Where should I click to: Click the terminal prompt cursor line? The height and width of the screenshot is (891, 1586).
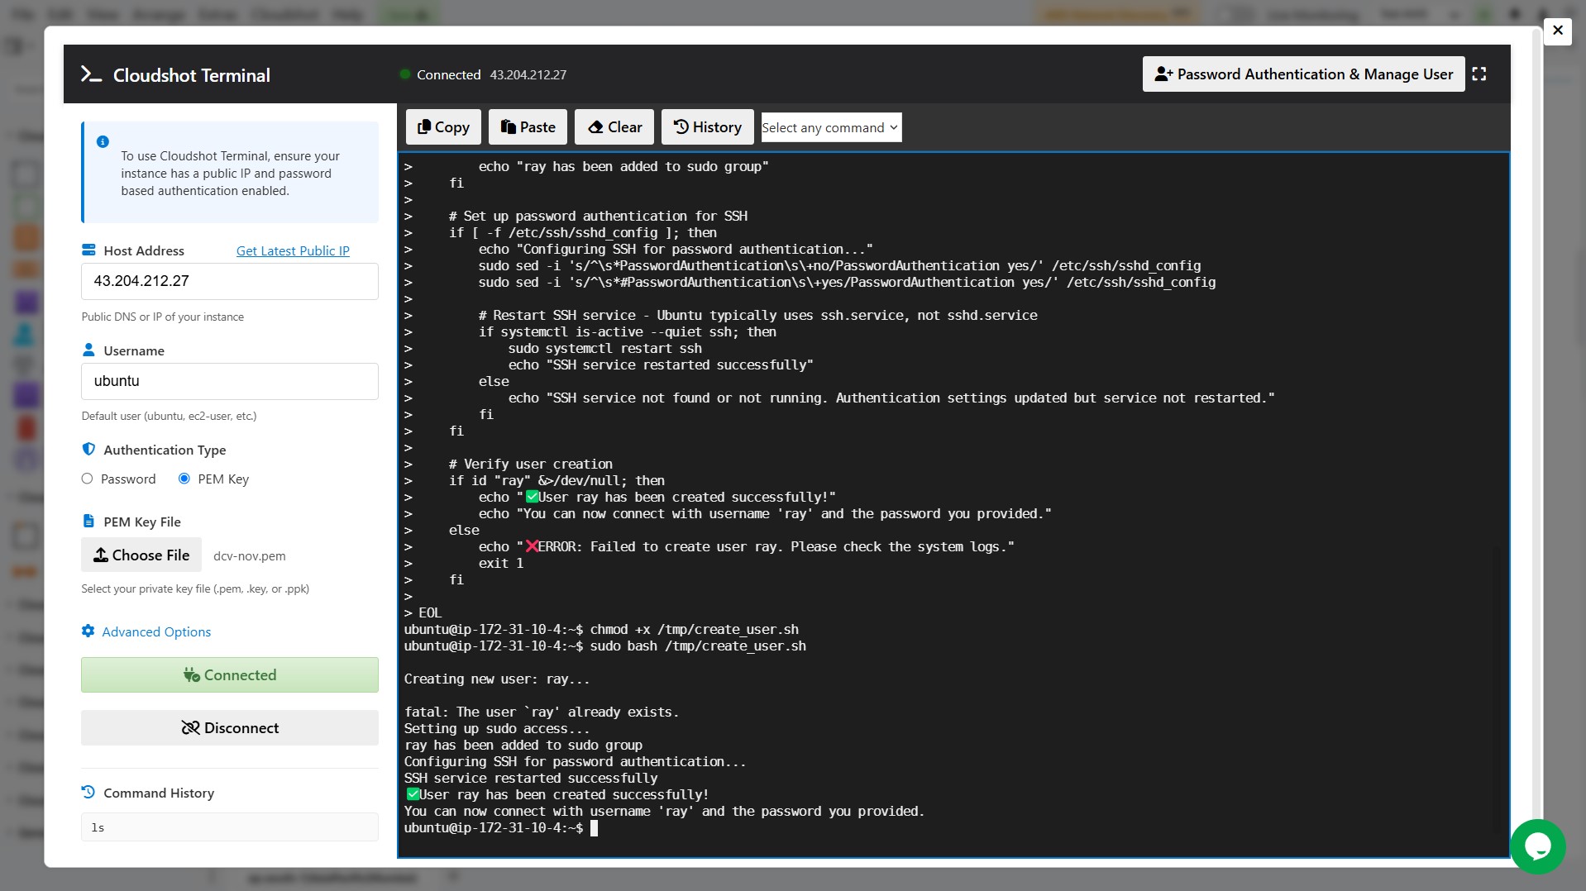point(500,828)
